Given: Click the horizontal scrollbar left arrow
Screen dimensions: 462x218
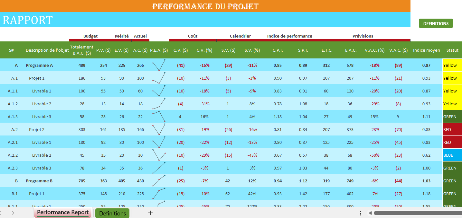Looking at the screenshot, I should click(x=370, y=213).
